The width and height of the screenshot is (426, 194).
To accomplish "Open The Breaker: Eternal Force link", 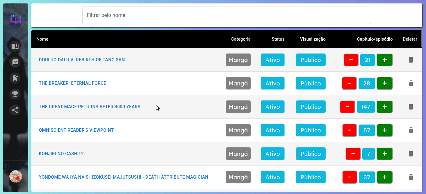I will [72, 83].
